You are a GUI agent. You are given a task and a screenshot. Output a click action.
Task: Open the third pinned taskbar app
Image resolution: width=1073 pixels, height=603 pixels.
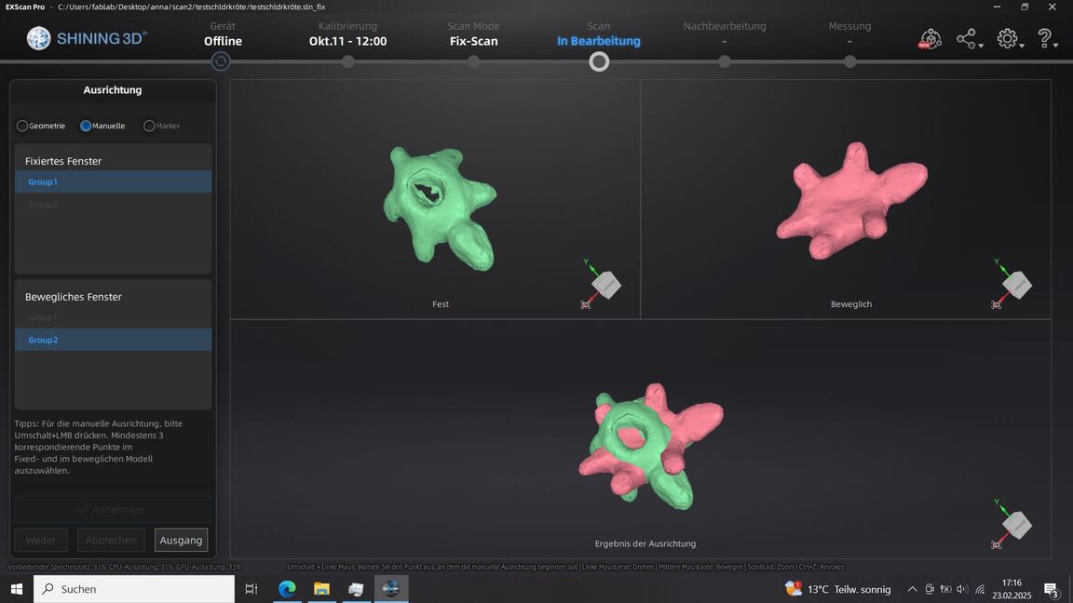click(356, 589)
